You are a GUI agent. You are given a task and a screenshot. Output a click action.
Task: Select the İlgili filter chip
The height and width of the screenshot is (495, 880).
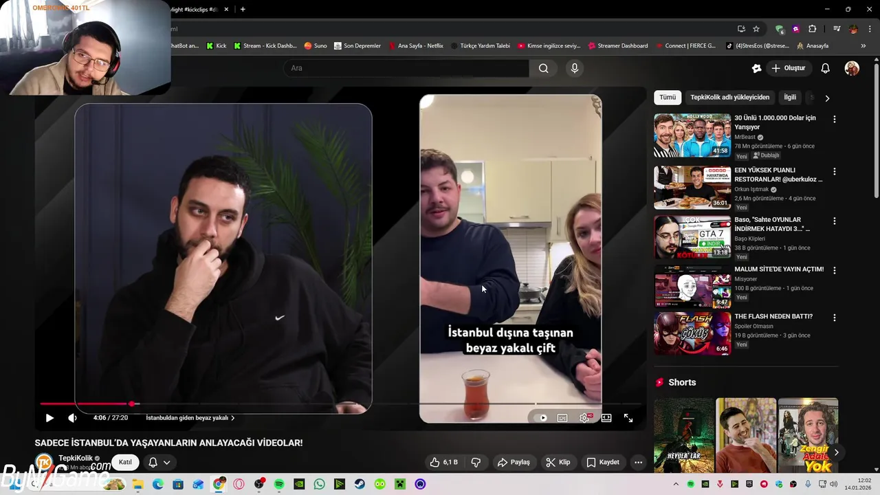pos(790,98)
